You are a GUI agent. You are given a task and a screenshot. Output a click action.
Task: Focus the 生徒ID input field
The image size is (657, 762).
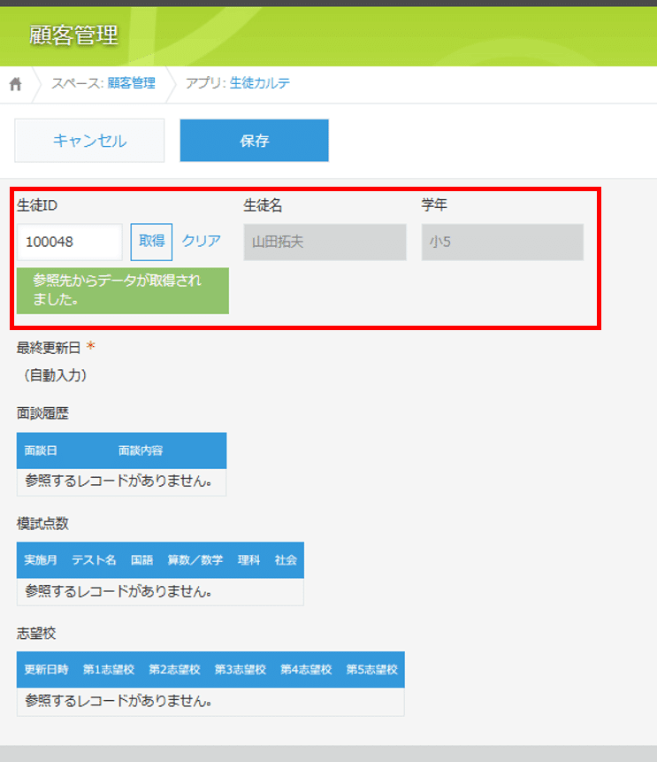70,242
